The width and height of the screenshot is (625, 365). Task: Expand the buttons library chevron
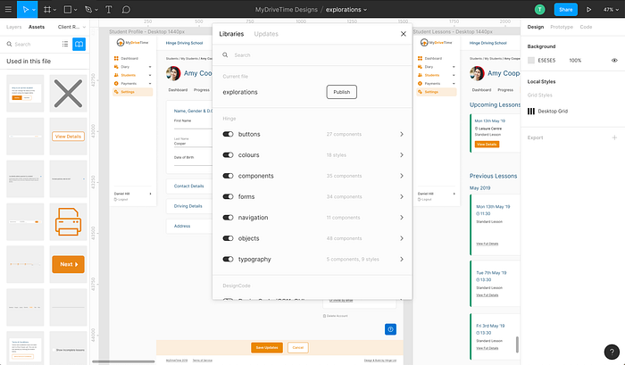point(402,134)
